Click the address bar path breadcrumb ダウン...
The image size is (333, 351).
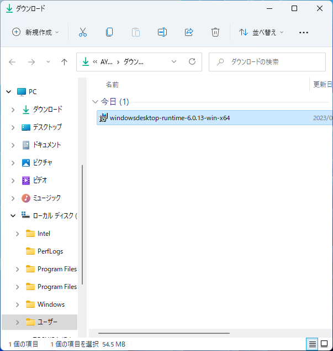coord(133,62)
